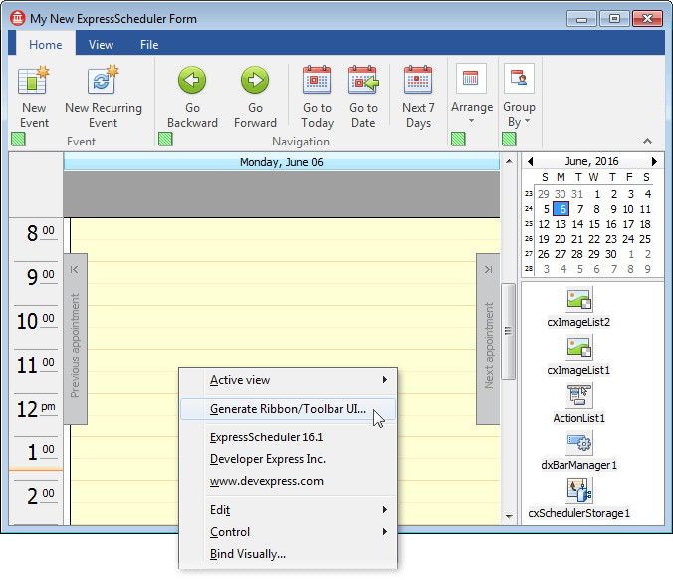The image size is (673, 580).
Task: Click the www.devexpress.com link
Action: [x=267, y=481]
